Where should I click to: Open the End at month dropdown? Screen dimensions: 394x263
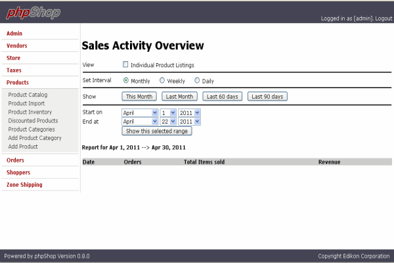point(140,122)
